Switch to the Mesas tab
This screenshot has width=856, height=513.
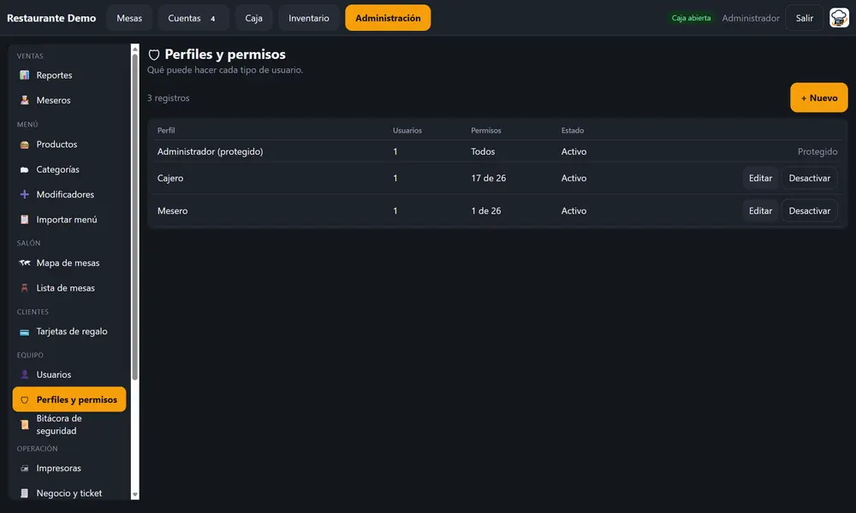pyautogui.click(x=129, y=18)
